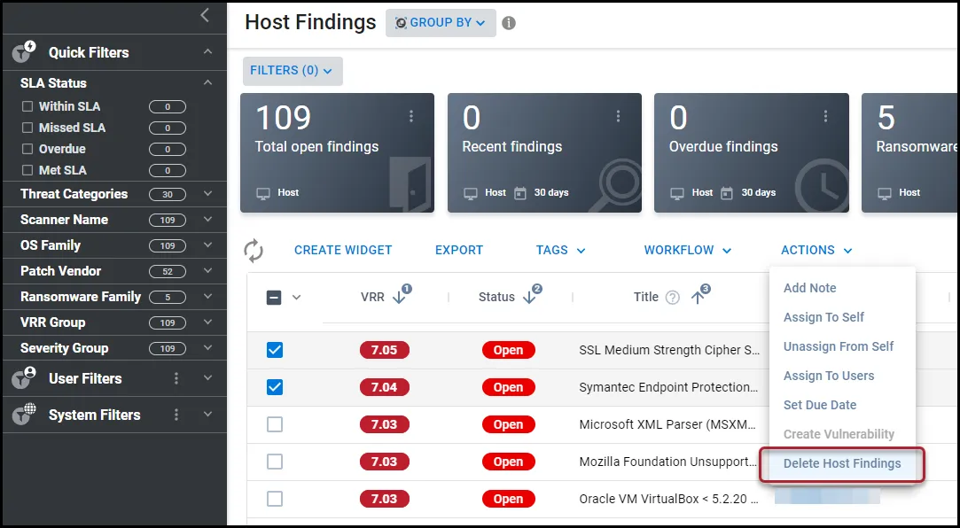This screenshot has width=960, height=528.
Task: Click the Title help question icon
Action: [x=672, y=298]
